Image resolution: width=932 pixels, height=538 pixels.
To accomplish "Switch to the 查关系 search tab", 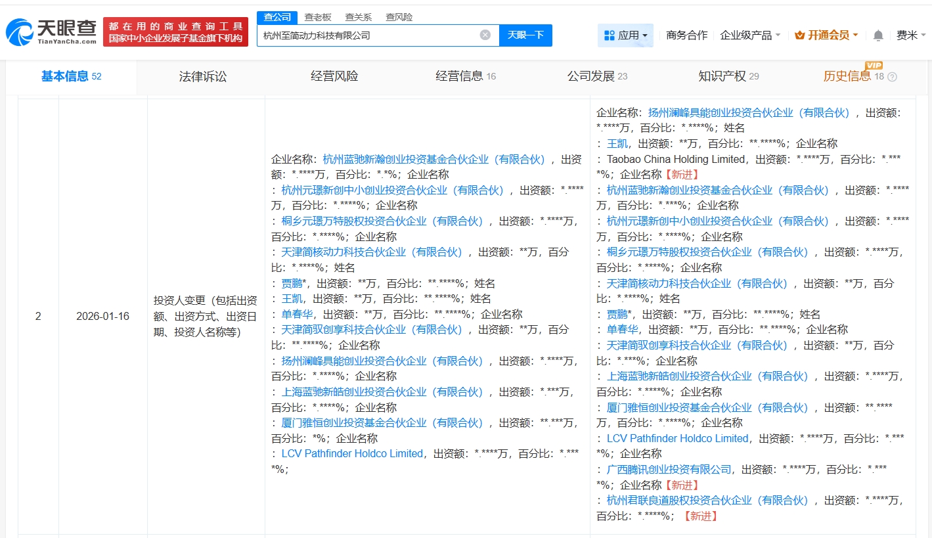I will pos(358,17).
